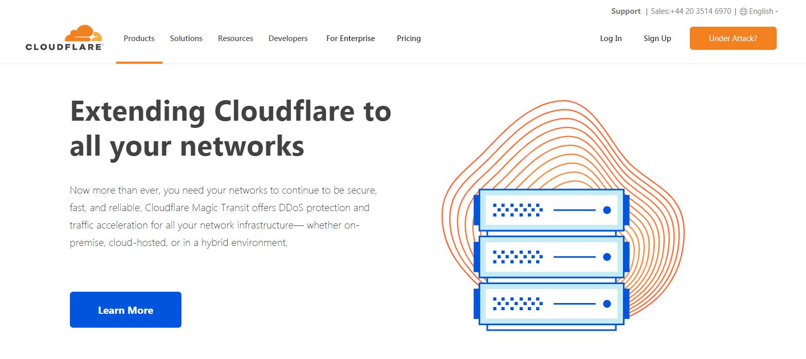Open the English language dropdown
806x359 pixels.
click(763, 11)
